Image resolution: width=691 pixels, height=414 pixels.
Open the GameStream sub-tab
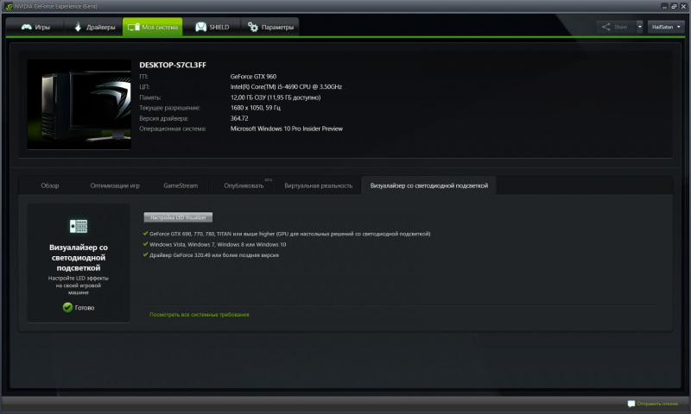click(x=181, y=185)
